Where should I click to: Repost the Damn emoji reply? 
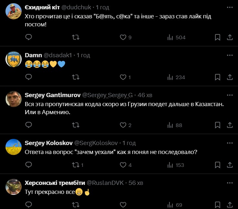(76, 77)
